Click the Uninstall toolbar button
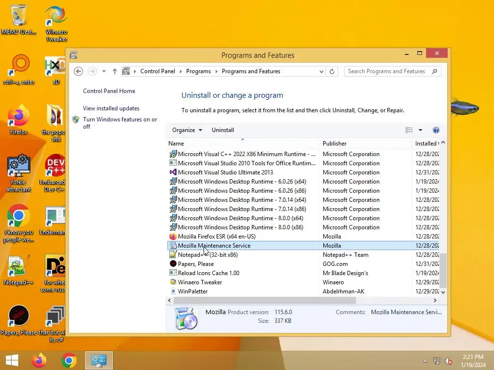494x370 pixels. click(x=223, y=130)
